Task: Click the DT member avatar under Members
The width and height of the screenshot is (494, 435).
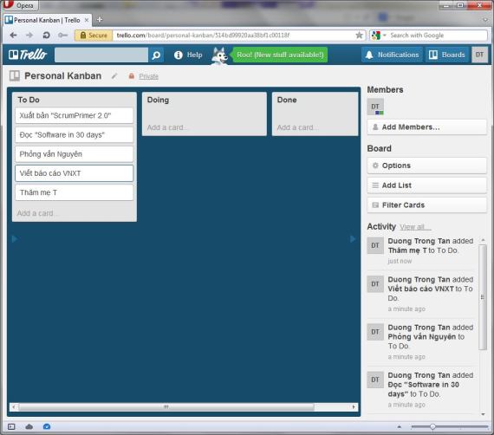Action: (375, 107)
